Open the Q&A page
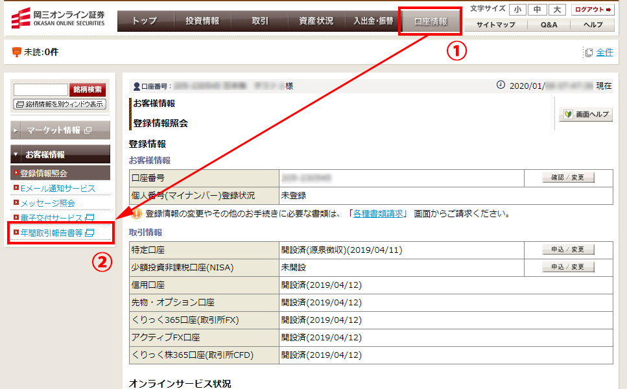This screenshot has height=389, width=627. [549, 25]
